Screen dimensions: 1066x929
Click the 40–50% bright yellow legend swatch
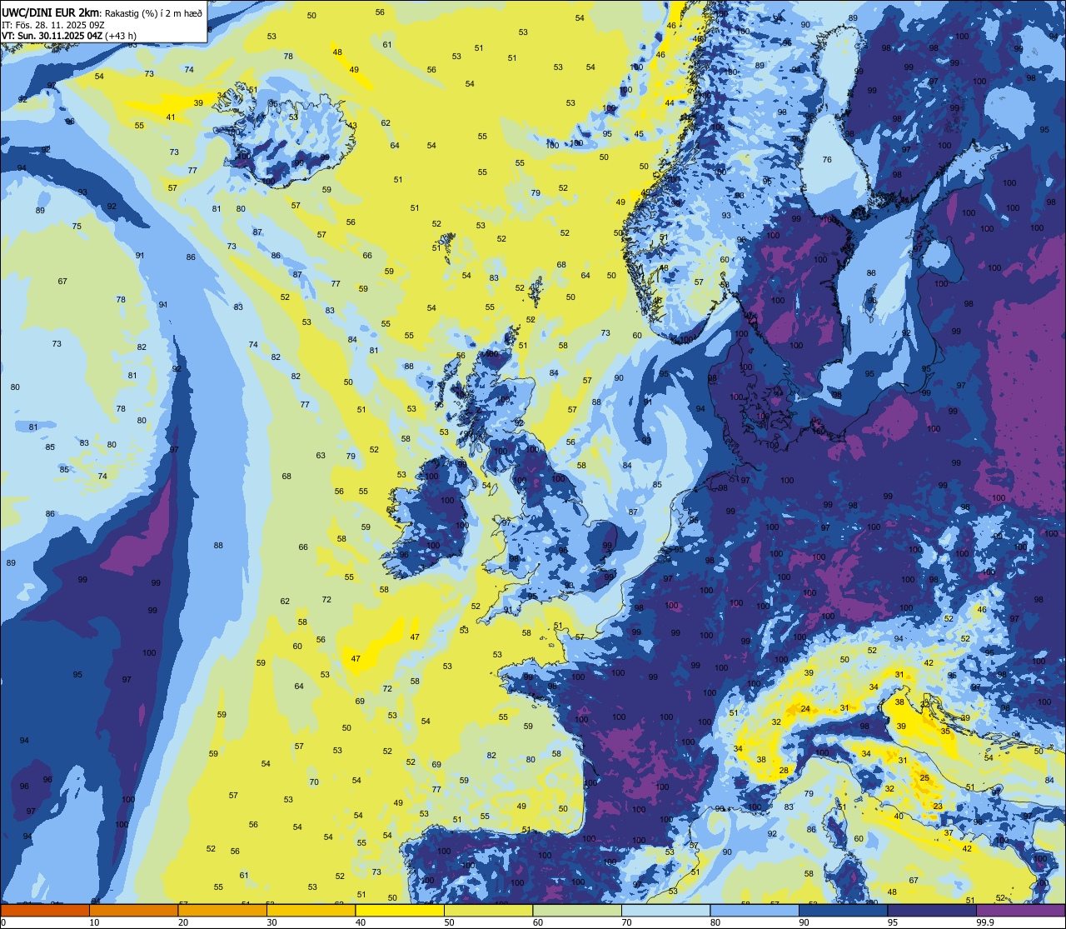(x=400, y=910)
